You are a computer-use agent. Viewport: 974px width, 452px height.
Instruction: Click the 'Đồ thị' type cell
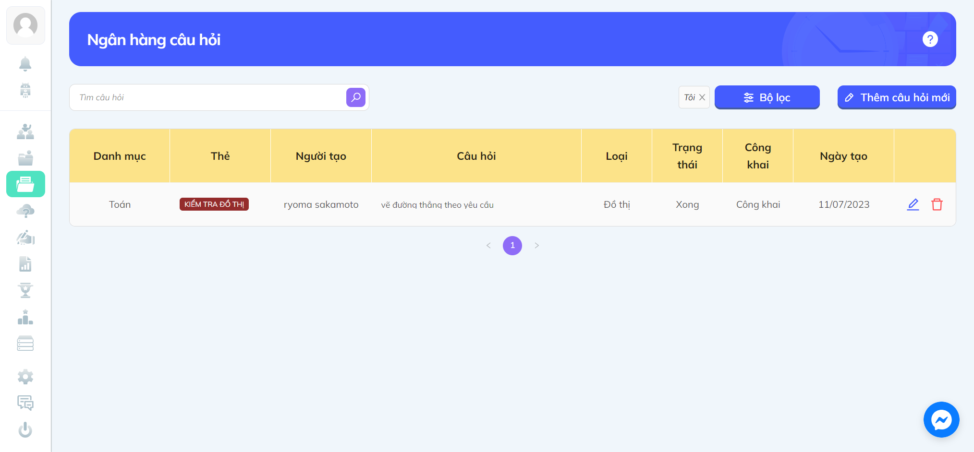coord(617,204)
